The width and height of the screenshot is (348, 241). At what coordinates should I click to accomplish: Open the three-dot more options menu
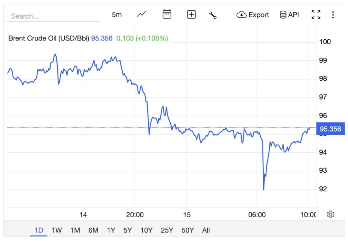click(333, 15)
